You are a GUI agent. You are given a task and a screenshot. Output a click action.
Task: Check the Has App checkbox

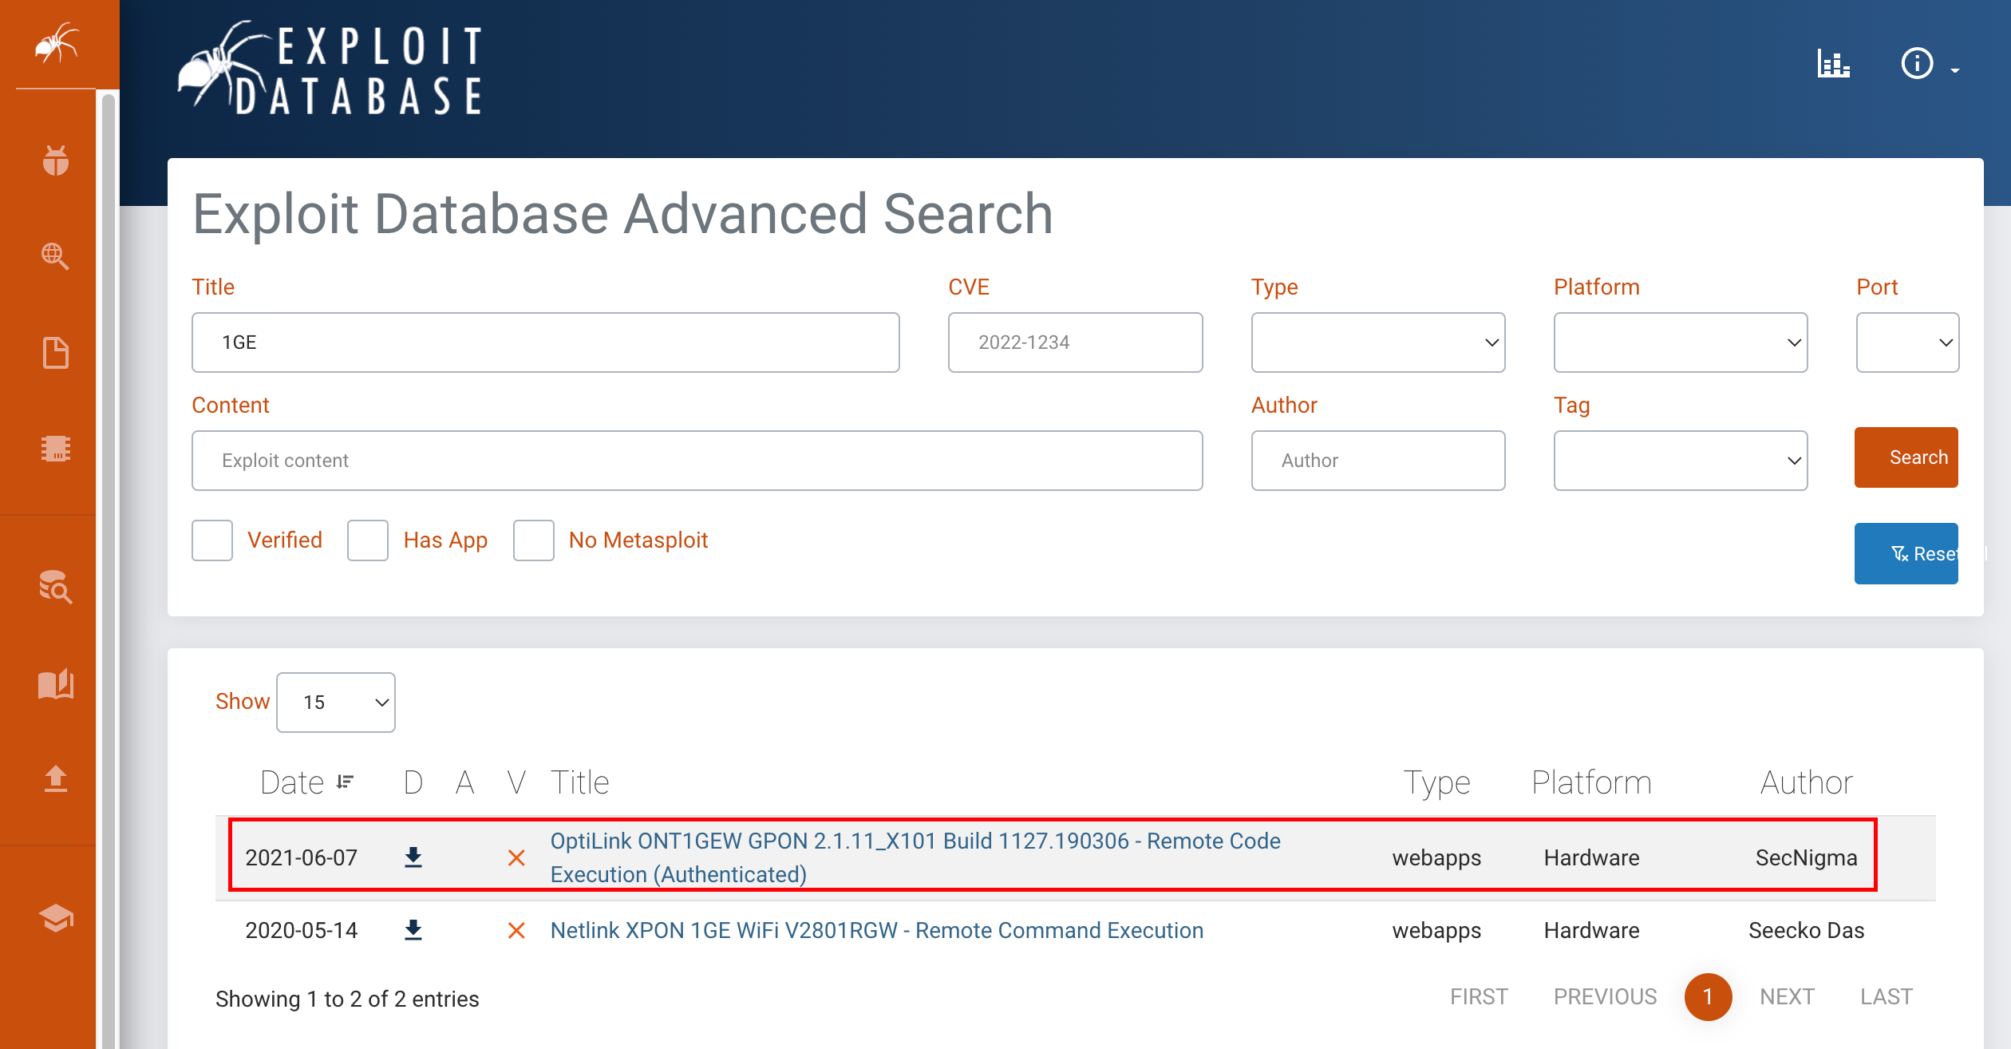(x=368, y=540)
